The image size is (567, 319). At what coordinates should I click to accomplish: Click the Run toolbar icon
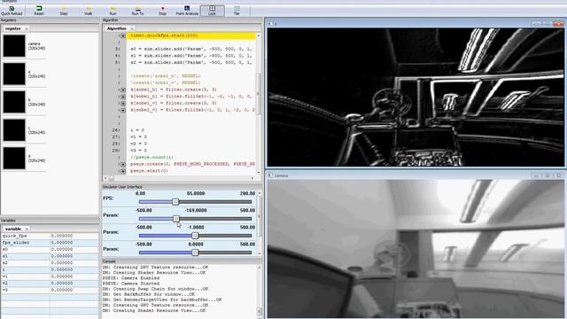pyautogui.click(x=113, y=11)
